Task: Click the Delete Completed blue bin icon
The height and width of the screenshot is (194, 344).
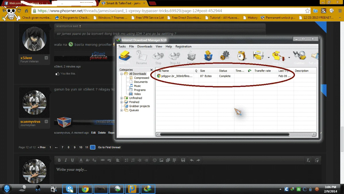Action: tap(208, 56)
